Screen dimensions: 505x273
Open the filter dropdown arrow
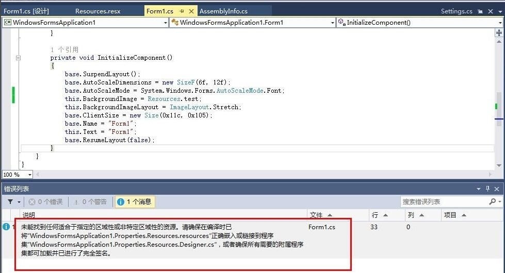pos(19,202)
